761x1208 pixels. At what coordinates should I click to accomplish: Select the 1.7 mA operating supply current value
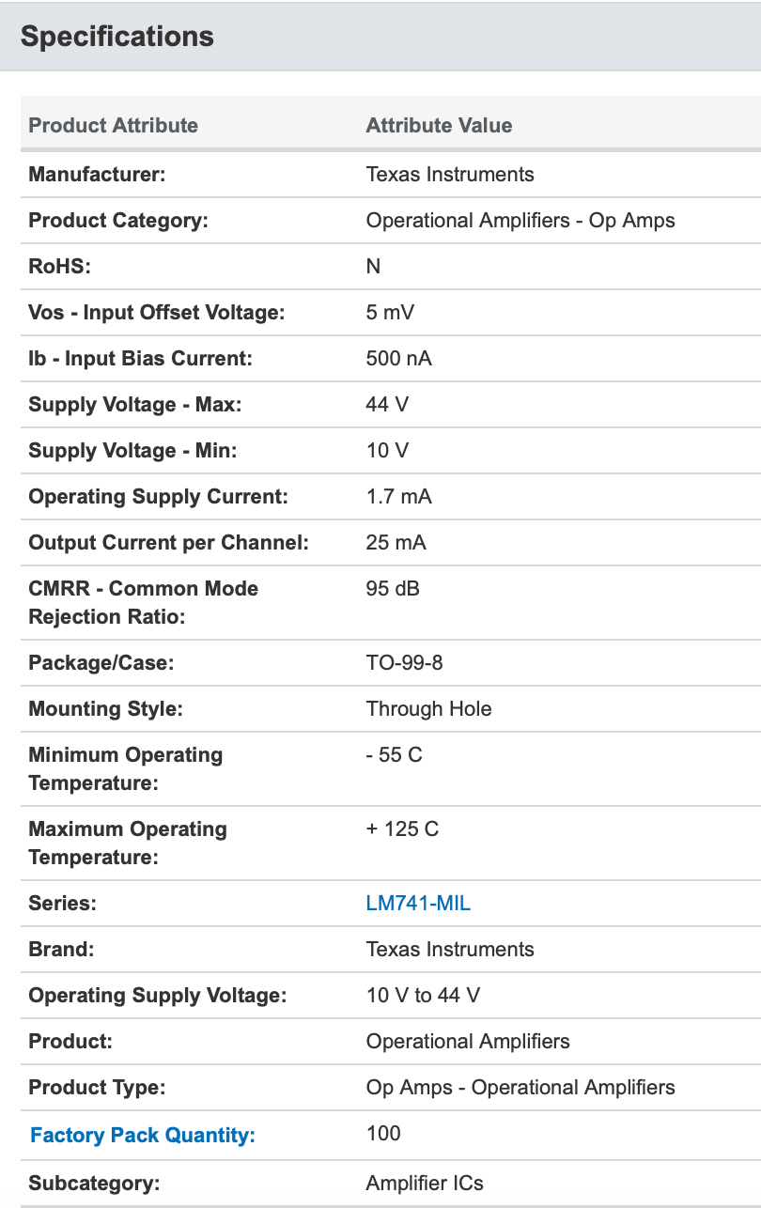click(399, 497)
